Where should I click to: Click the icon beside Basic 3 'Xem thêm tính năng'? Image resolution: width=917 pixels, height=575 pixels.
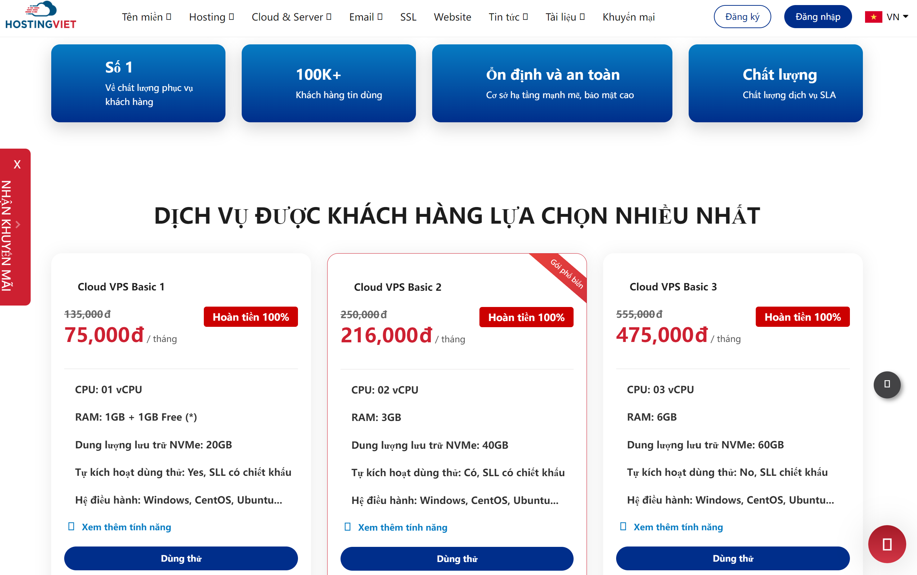click(623, 527)
